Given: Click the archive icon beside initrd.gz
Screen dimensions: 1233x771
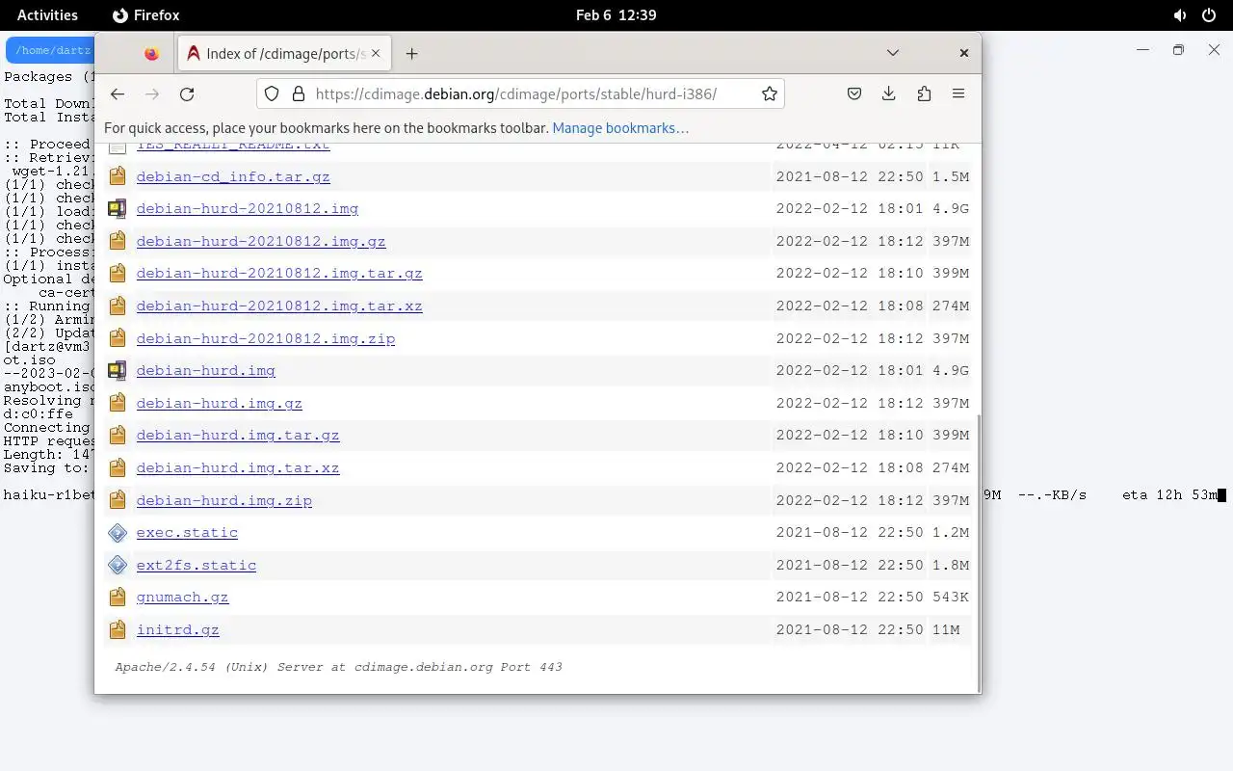Looking at the screenshot, I should (x=118, y=629).
